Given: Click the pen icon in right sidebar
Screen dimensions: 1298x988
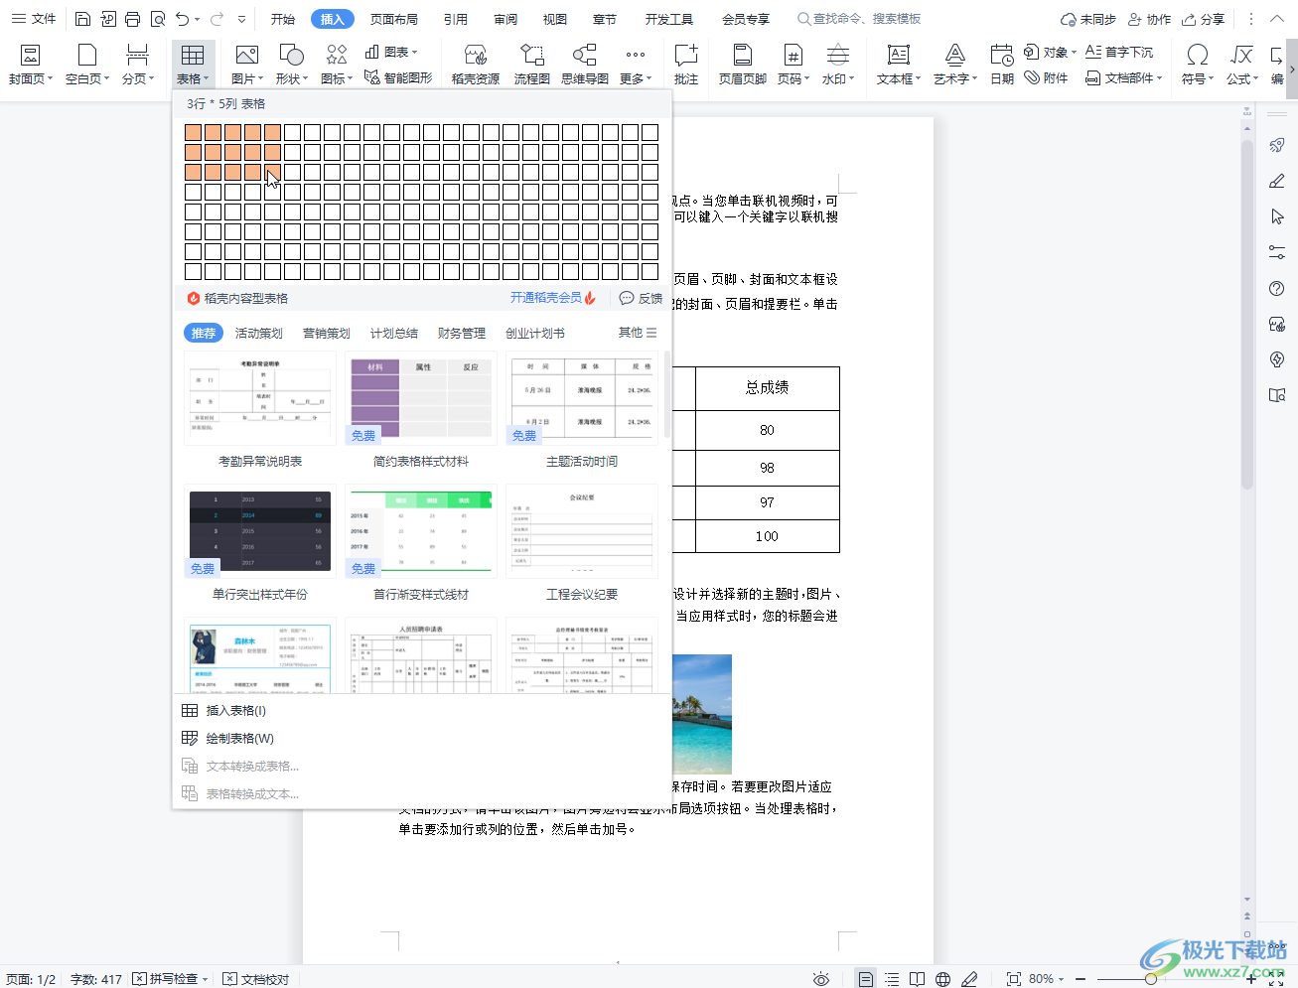Looking at the screenshot, I should 1277,181.
